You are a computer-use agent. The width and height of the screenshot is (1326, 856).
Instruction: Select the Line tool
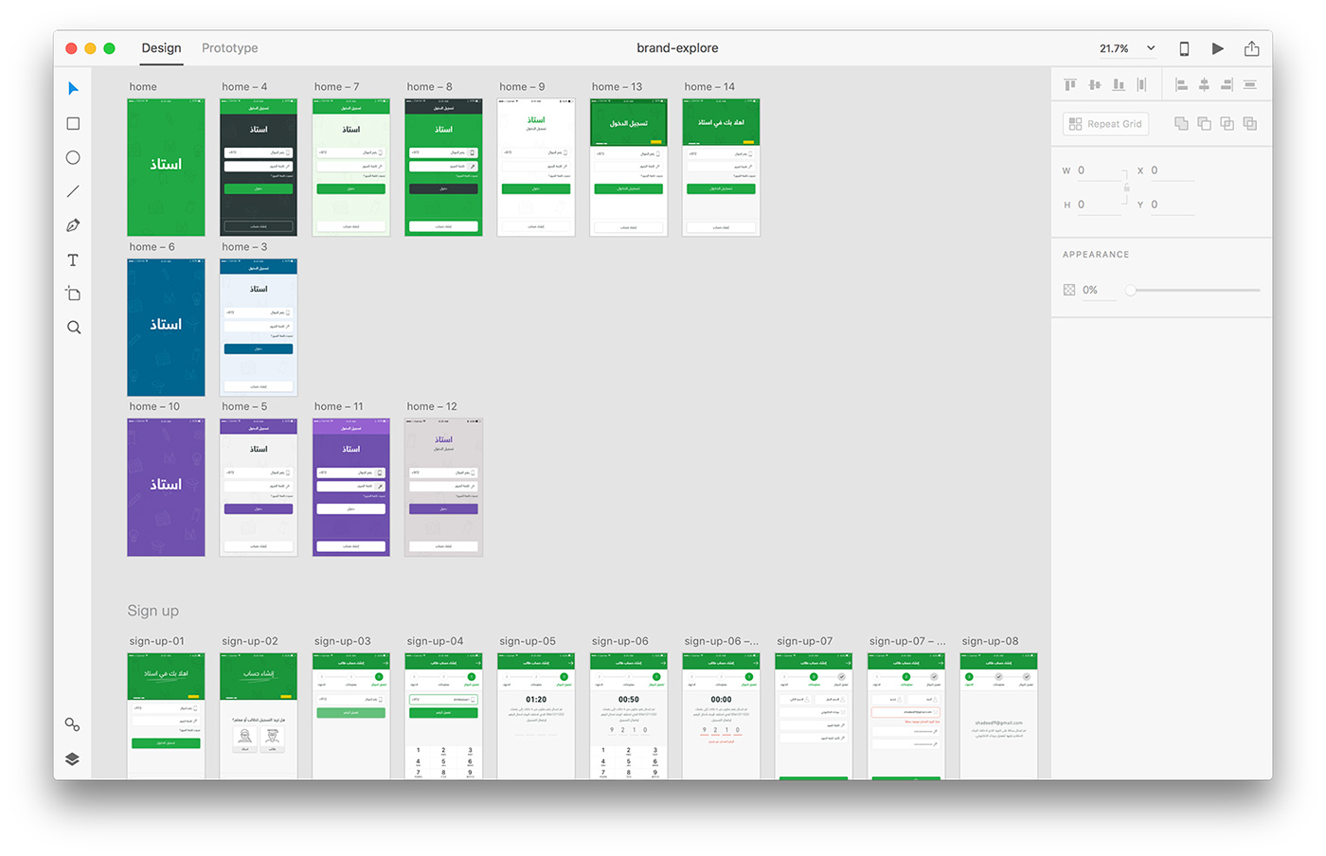pyautogui.click(x=73, y=191)
